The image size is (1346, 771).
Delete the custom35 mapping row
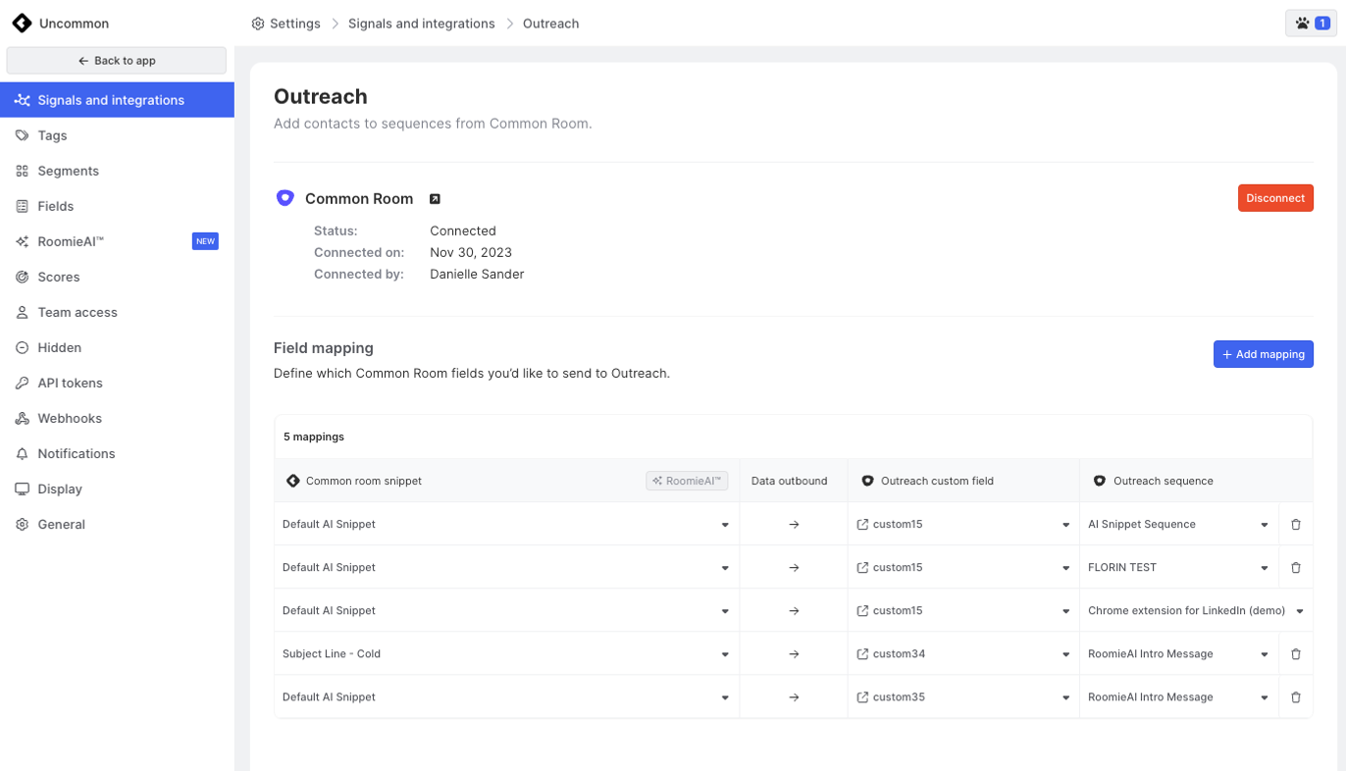click(x=1295, y=697)
